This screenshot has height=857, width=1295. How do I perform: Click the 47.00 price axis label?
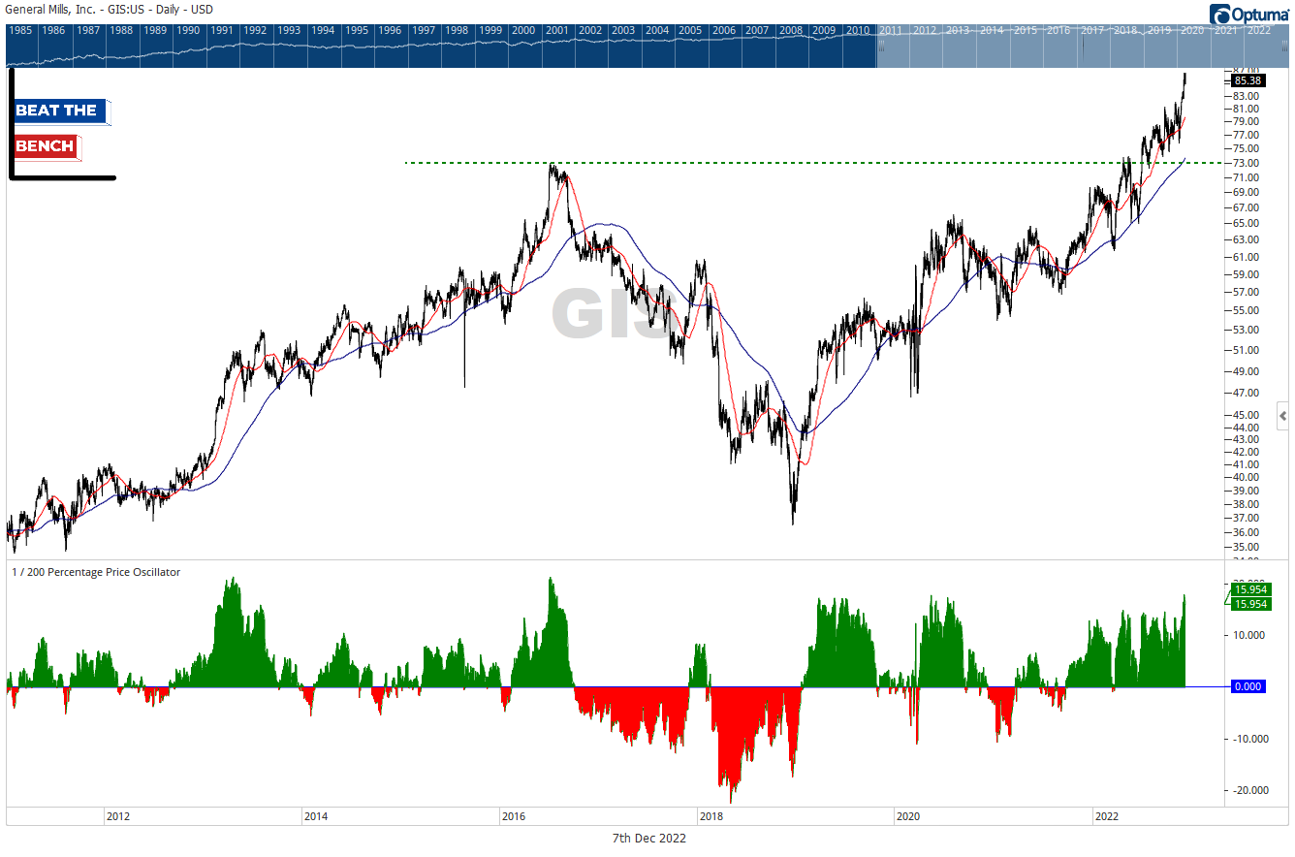click(1246, 393)
